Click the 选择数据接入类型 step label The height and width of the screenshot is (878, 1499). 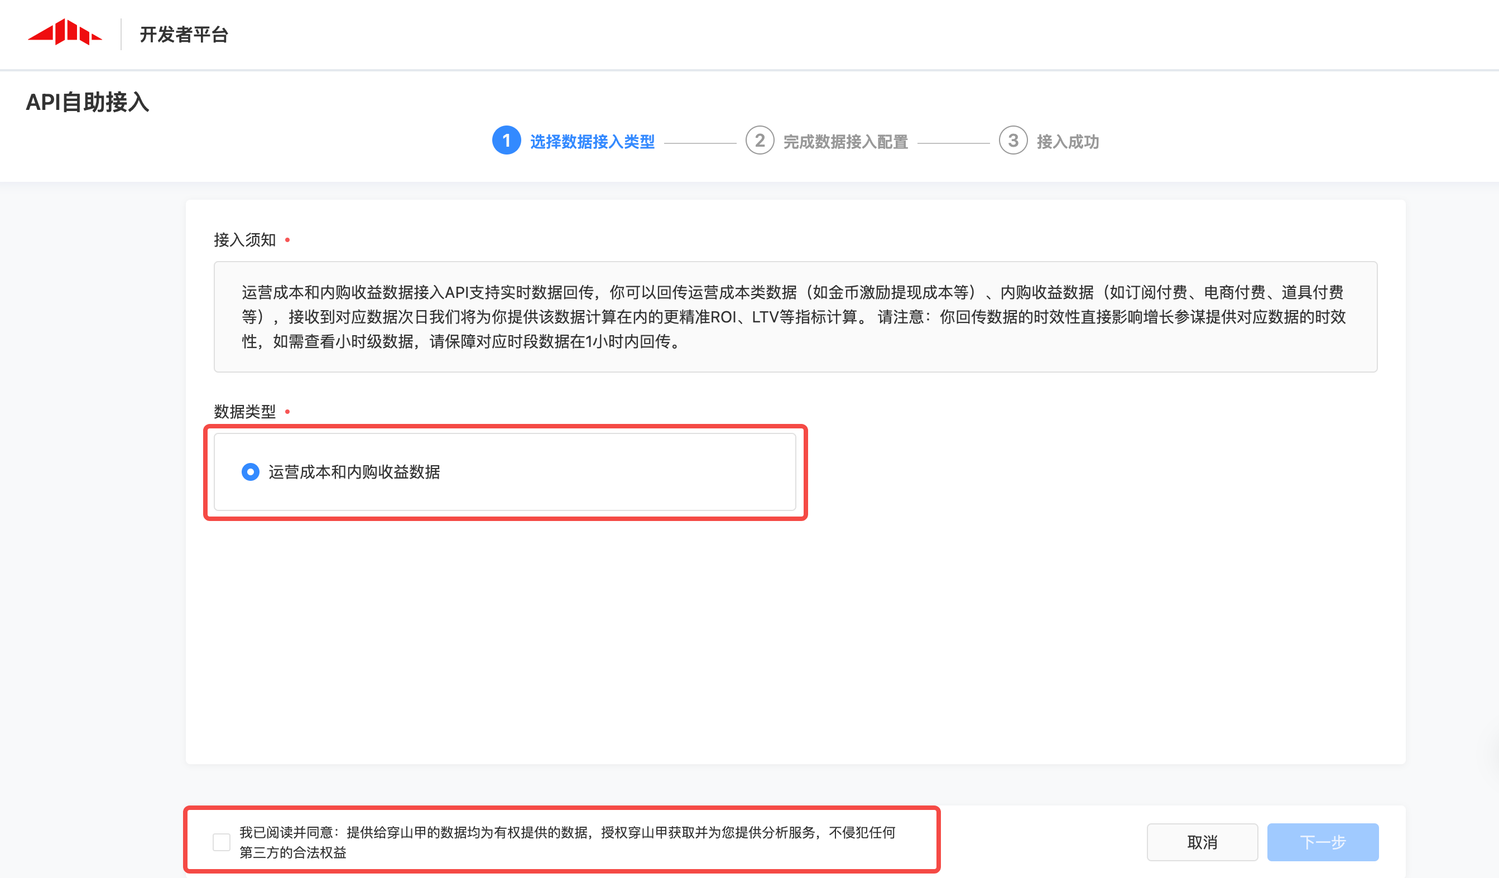click(x=593, y=142)
